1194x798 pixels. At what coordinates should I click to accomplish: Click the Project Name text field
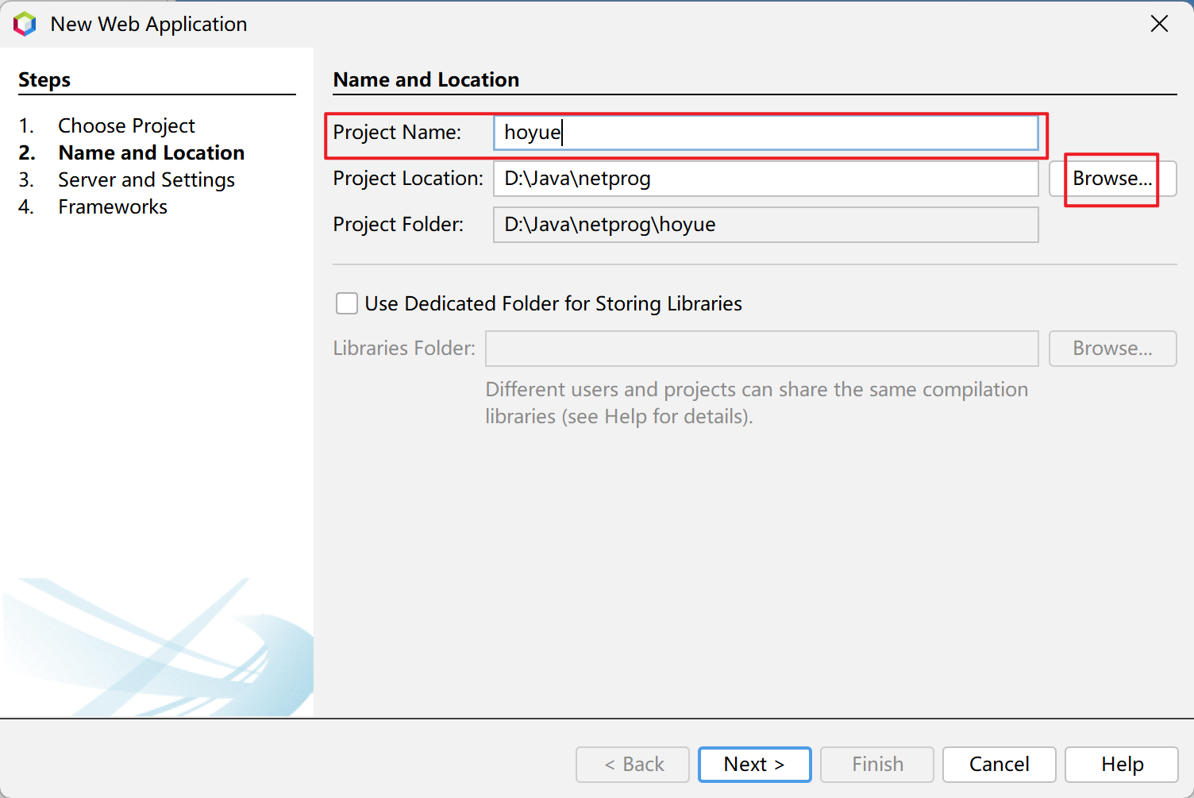(x=766, y=133)
